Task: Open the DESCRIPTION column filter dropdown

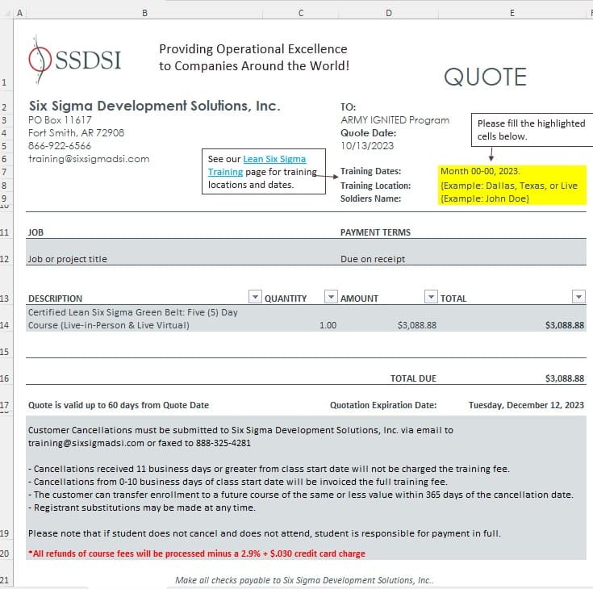Action: pos(255,297)
